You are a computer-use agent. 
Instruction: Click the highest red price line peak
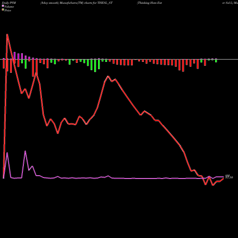point(7,34)
